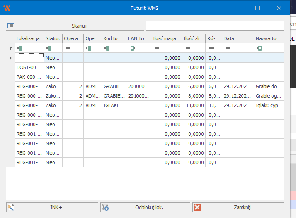Click the filter row pin indicator icon
This screenshot has width=296, height=218.
[x=10, y=48]
